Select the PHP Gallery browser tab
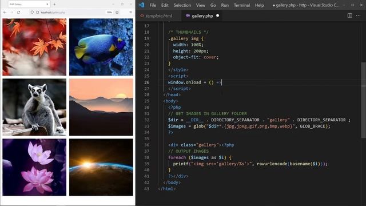This screenshot has width=366, height=206. [29, 4]
